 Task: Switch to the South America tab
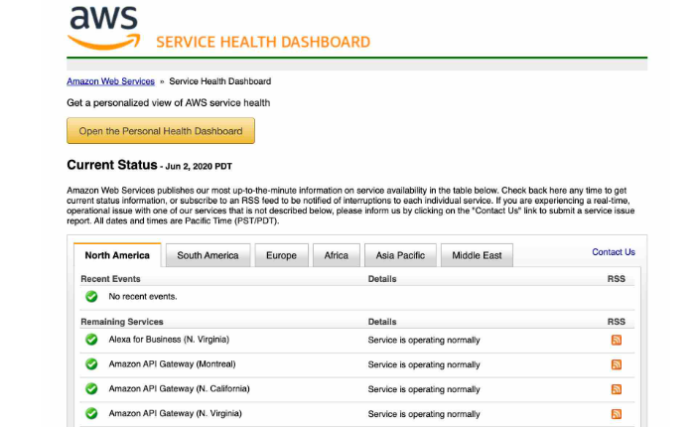coord(208,255)
